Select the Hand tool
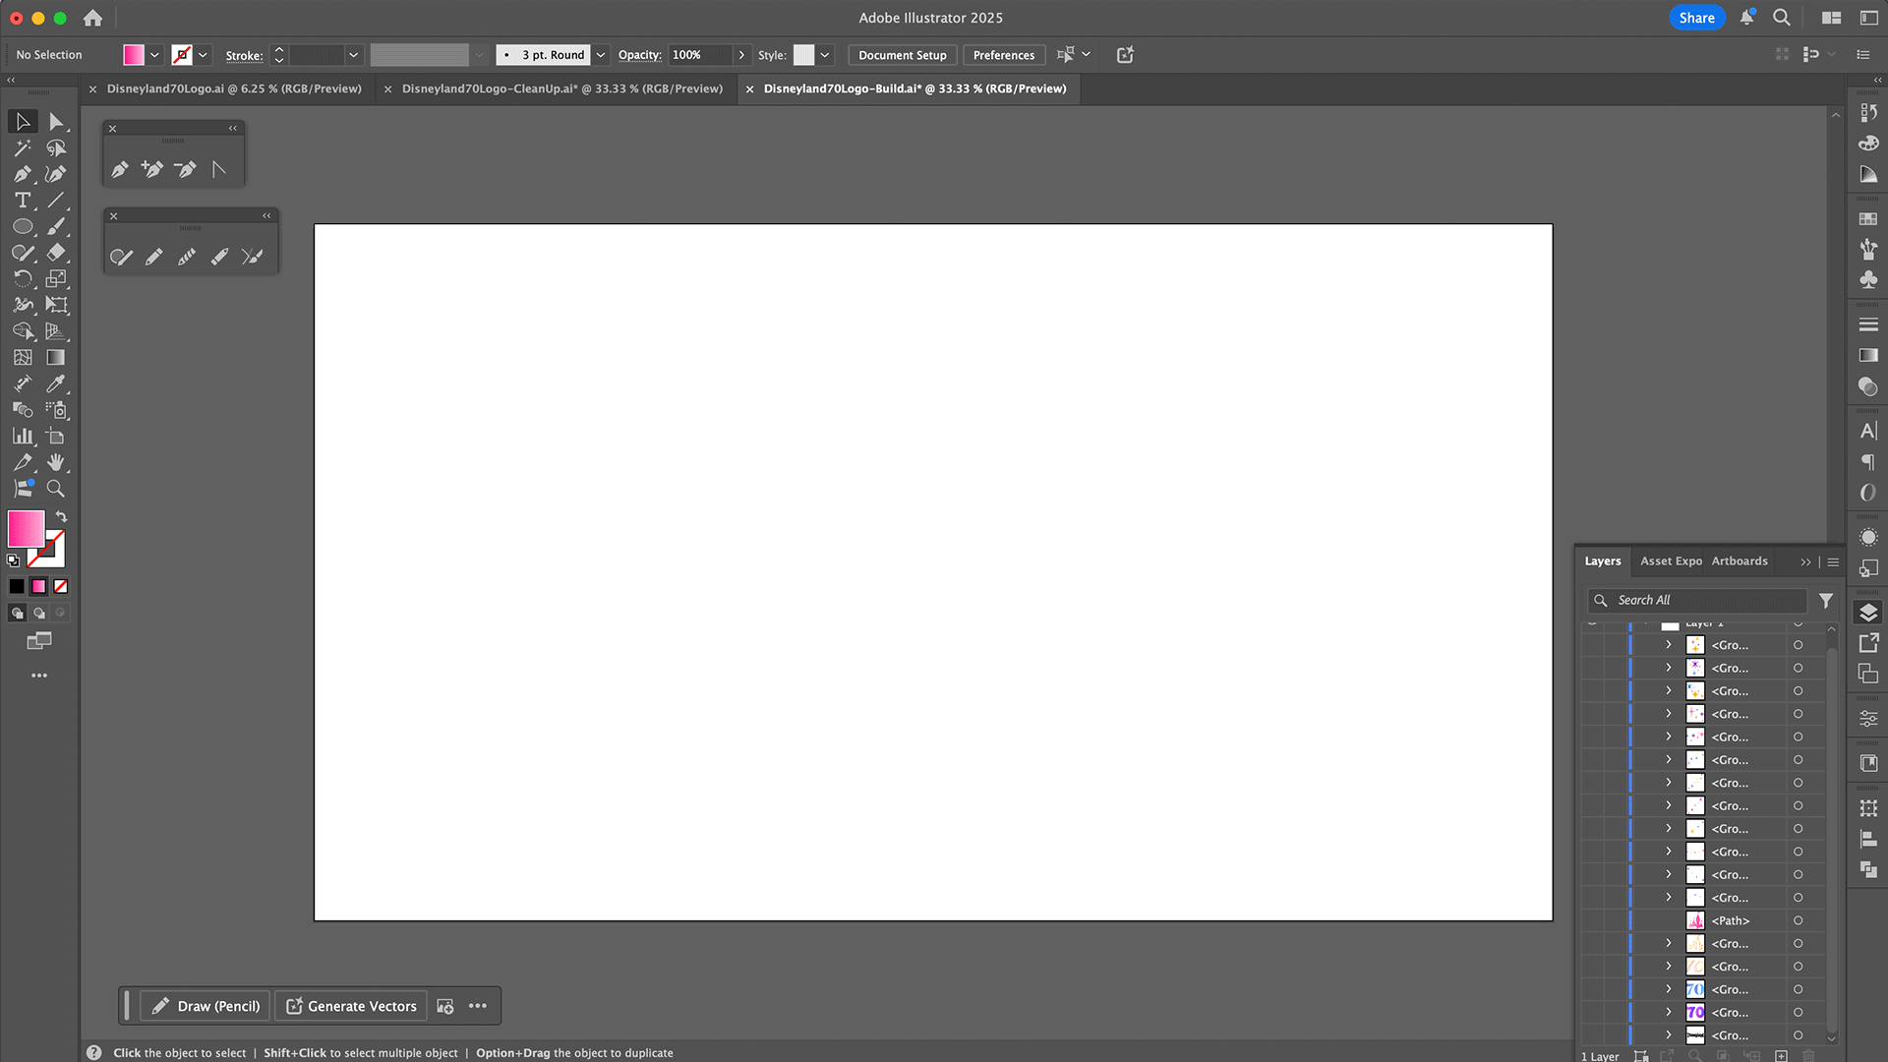Image resolution: width=1888 pixels, height=1062 pixels. click(x=56, y=462)
